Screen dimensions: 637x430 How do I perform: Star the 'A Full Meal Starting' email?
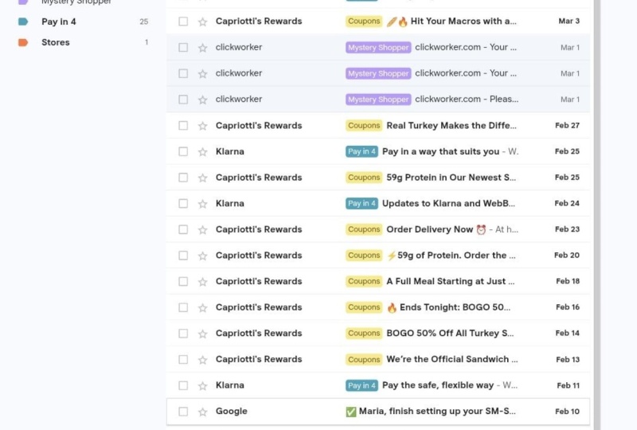point(203,282)
